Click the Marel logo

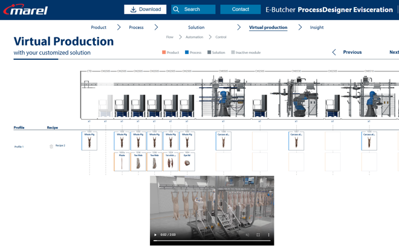pyautogui.click(x=25, y=10)
